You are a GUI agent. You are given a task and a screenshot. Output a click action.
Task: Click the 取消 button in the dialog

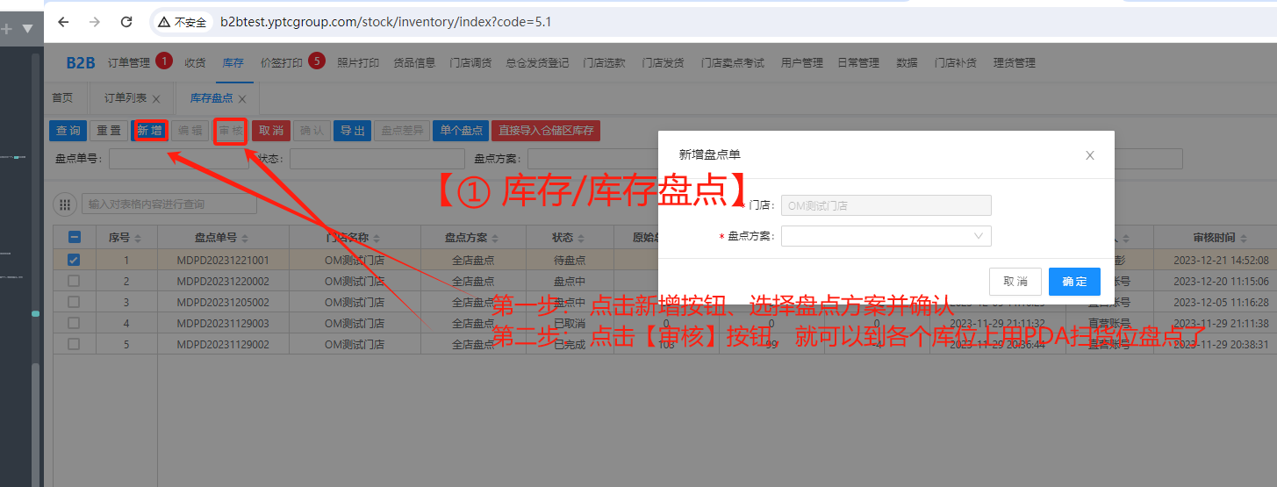click(1015, 282)
